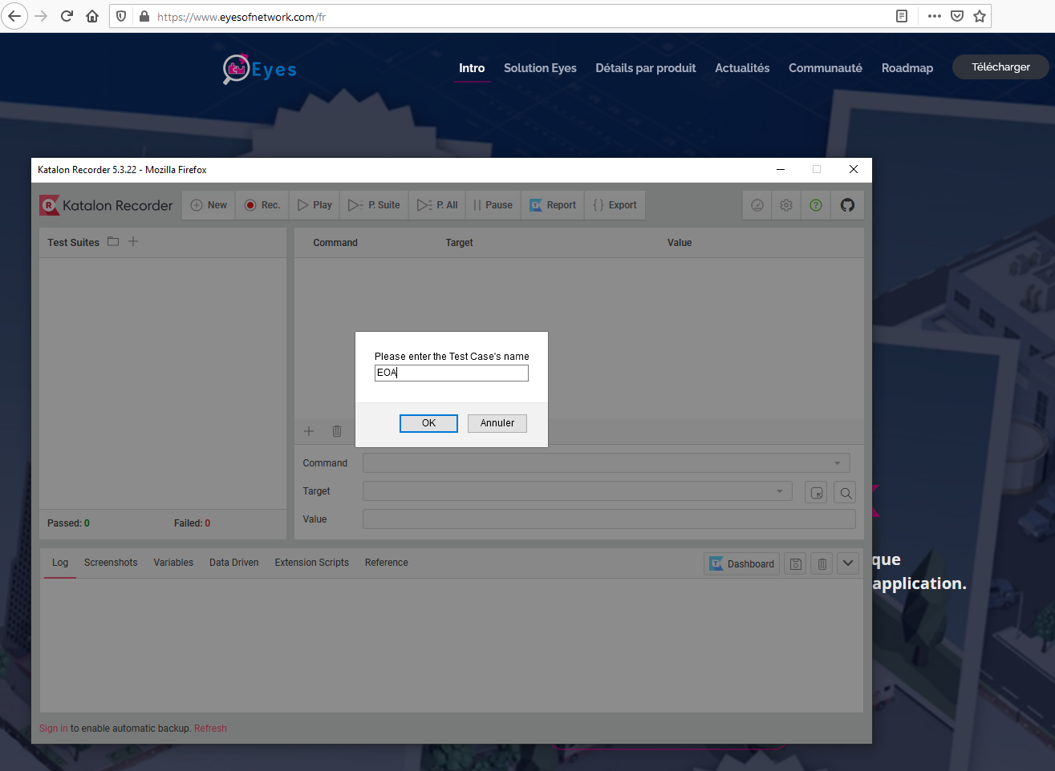Open the GitHub icon in Katalon toolbar
Viewport: 1055px width, 771px height.
847,205
